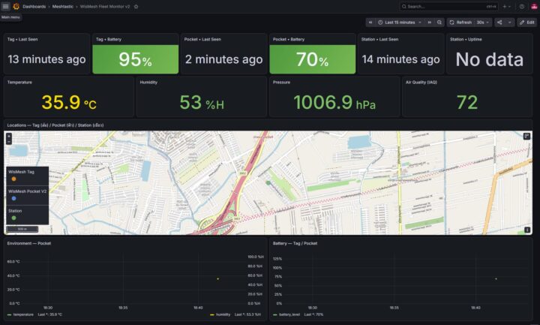Click the Share dashboard icon

pyautogui.click(x=499, y=23)
